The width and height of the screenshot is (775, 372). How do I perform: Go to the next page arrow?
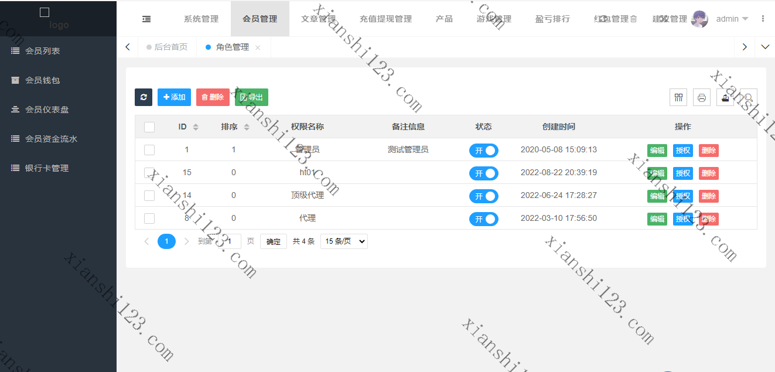pos(186,241)
